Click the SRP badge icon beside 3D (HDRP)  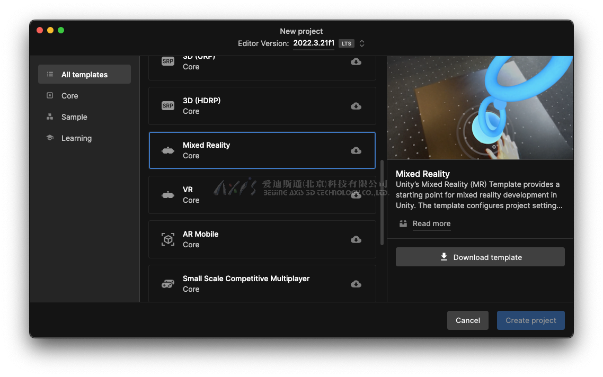(x=168, y=106)
